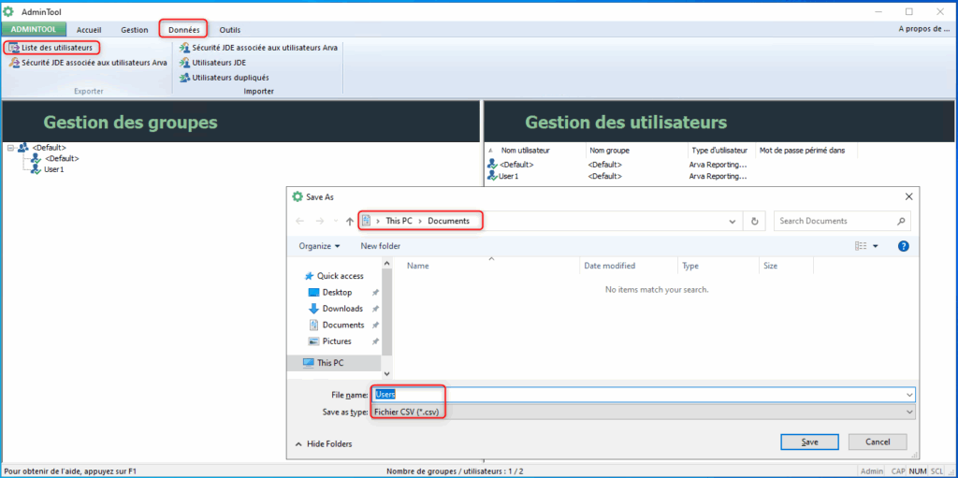Switch to the Gestion ribbon tab
This screenshot has width=958, height=478.
click(134, 30)
